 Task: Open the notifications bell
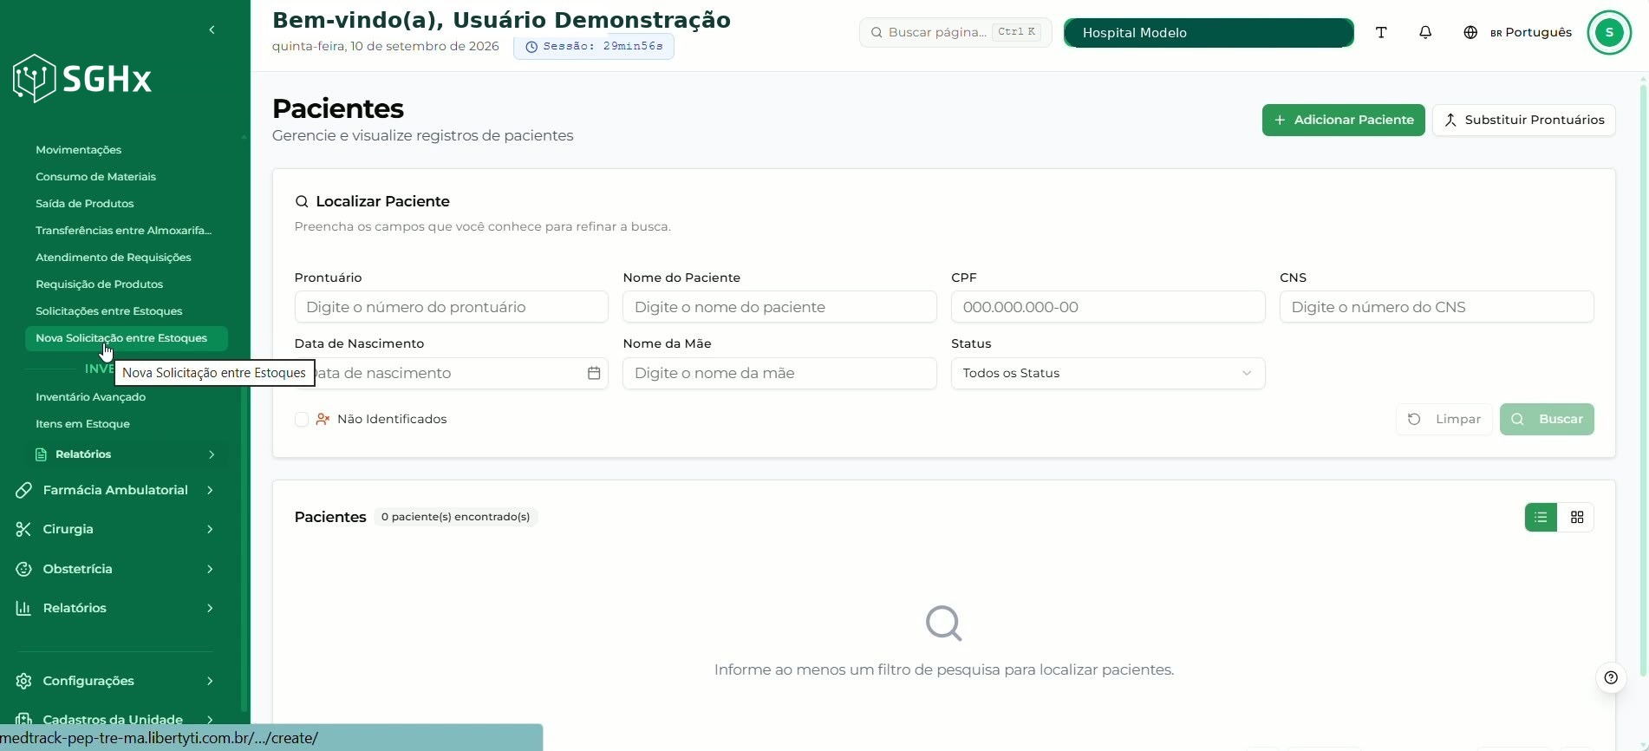click(1425, 33)
